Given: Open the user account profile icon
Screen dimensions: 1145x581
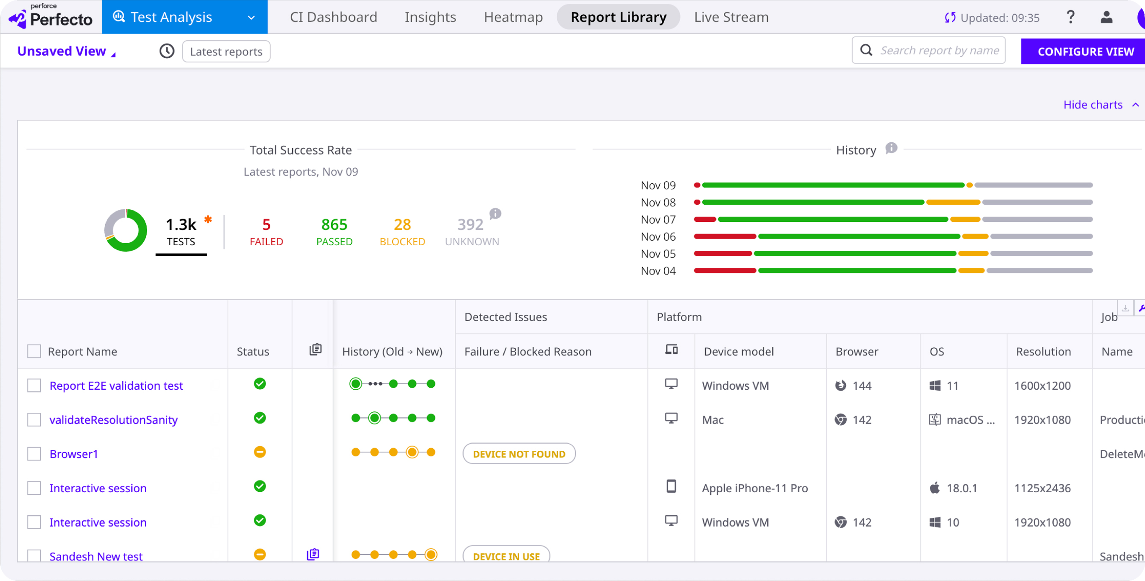Looking at the screenshot, I should [1106, 17].
